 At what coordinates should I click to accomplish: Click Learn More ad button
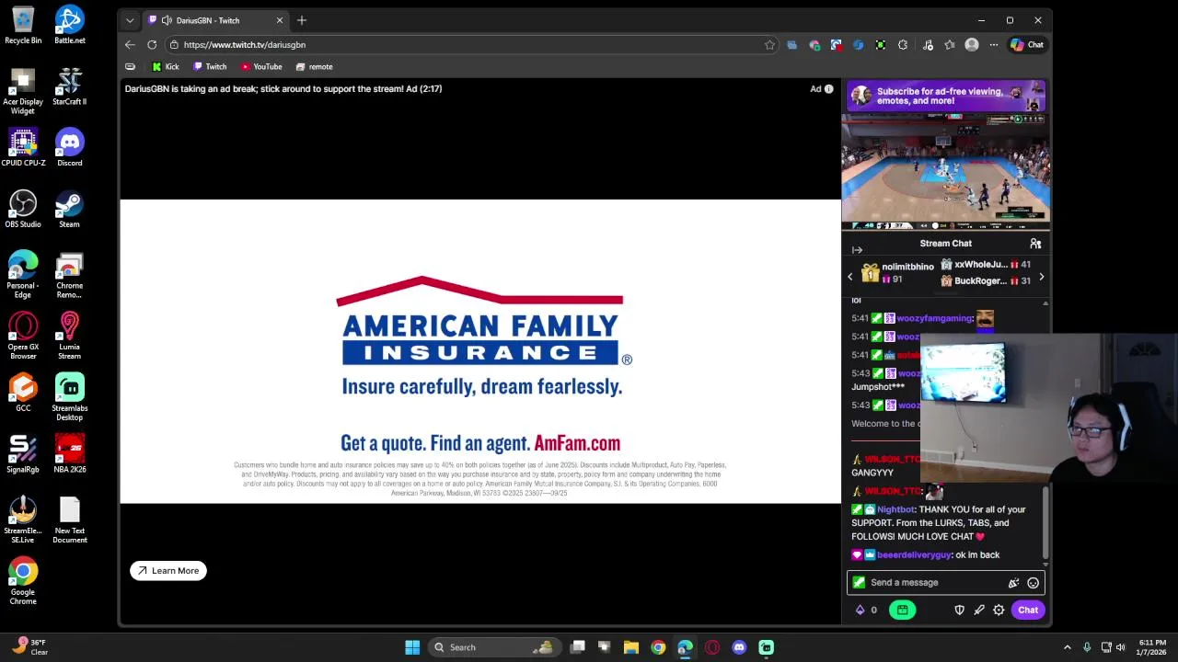pos(168,571)
